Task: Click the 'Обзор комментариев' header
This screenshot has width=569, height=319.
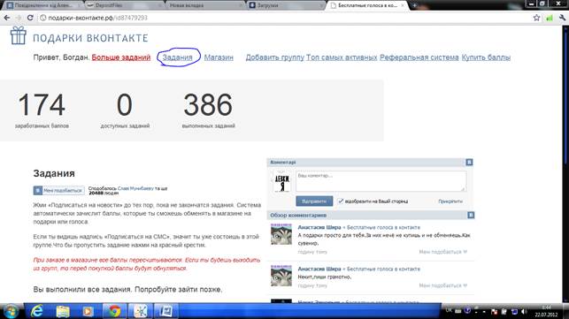Action: 371,215
